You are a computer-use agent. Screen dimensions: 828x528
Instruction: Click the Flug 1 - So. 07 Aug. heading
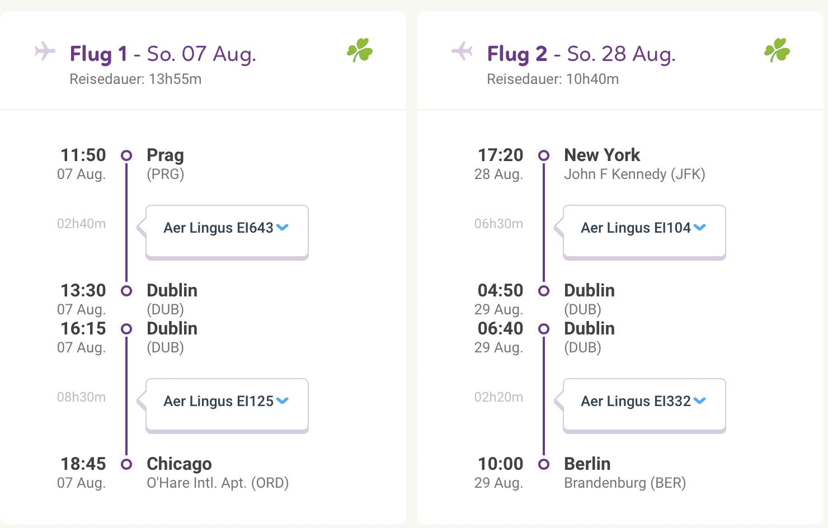[163, 54]
